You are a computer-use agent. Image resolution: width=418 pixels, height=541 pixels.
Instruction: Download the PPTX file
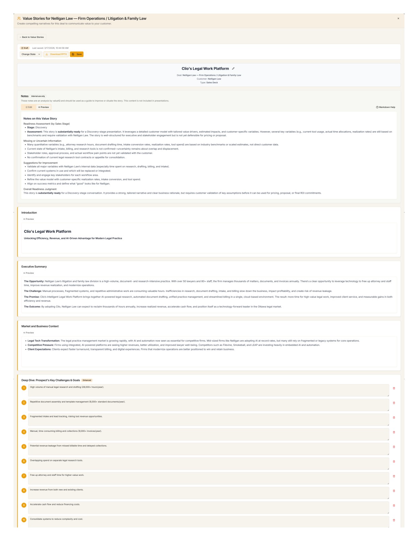click(x=56, y=54)
